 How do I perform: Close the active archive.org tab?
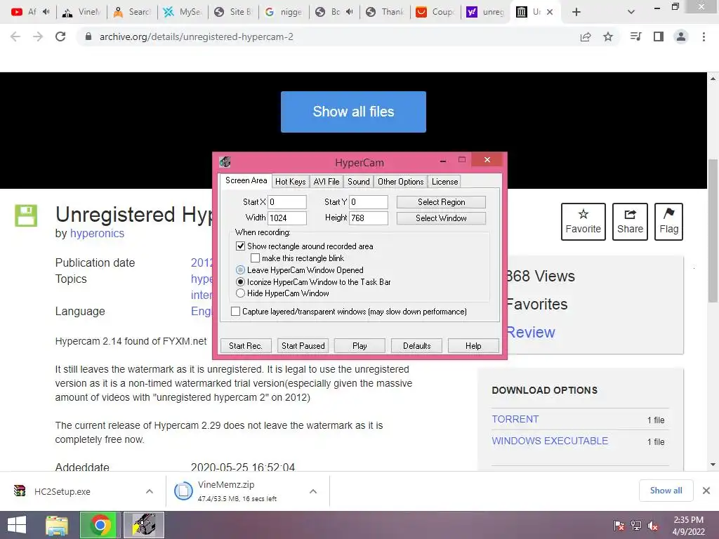pos(550,12)
